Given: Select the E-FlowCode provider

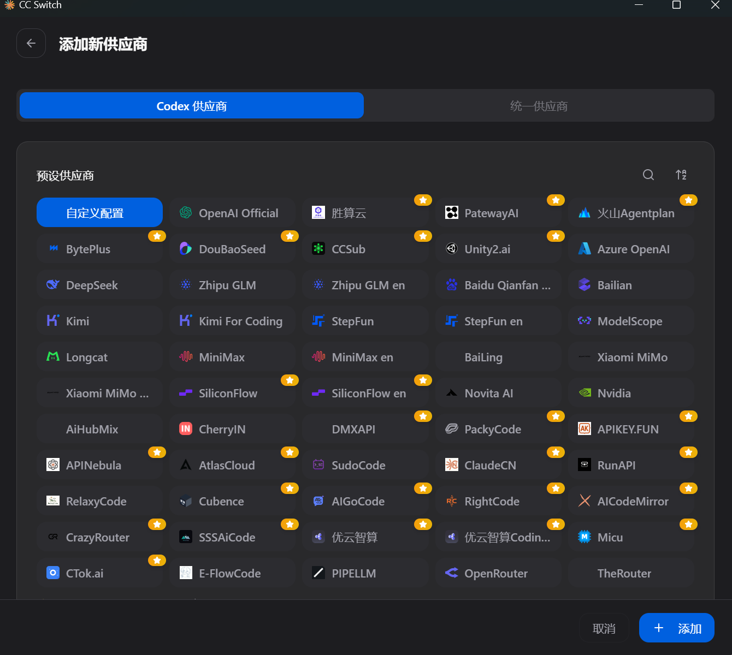Looking at the screenshot, I should click(x=233, y=573).
